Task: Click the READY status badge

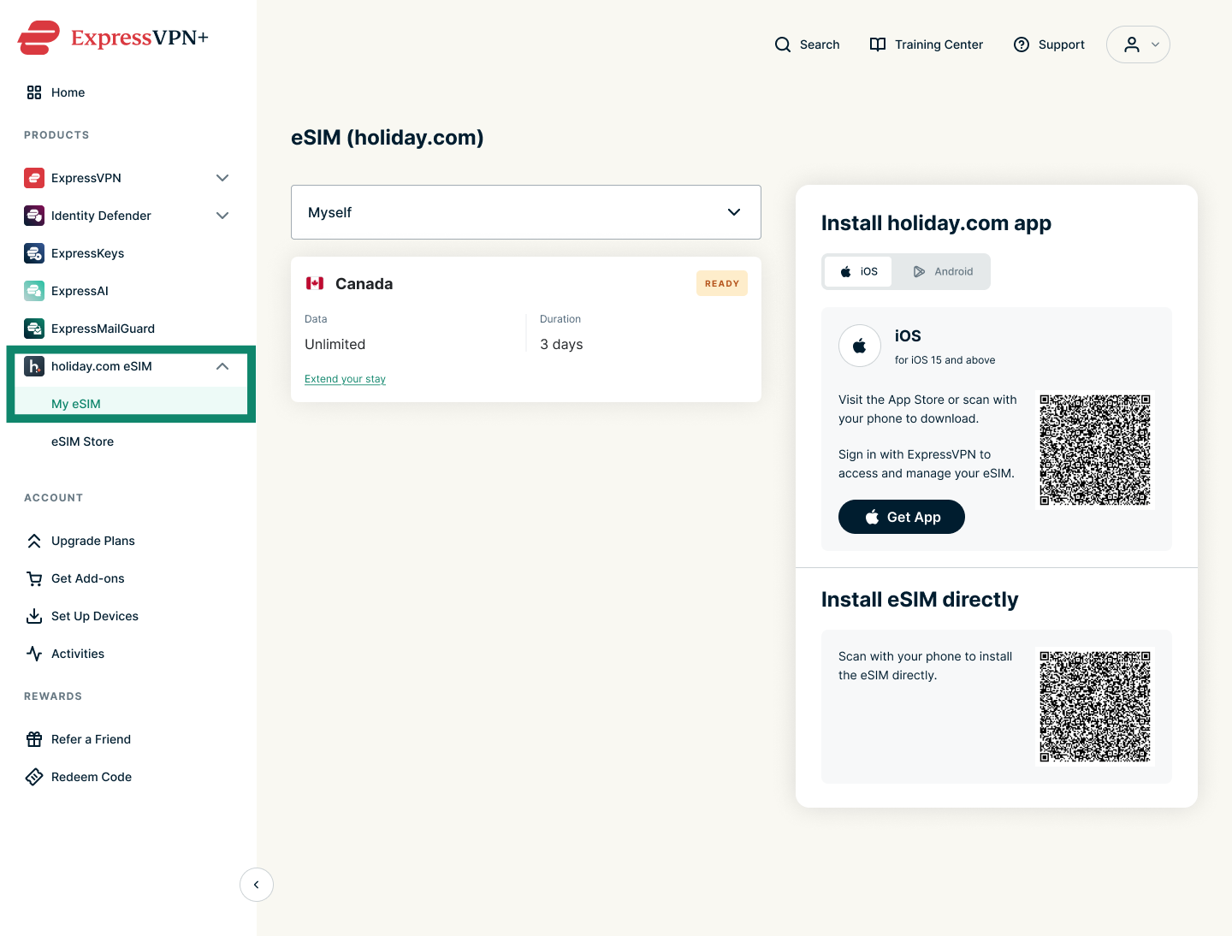Action: [x=722, y=283]
